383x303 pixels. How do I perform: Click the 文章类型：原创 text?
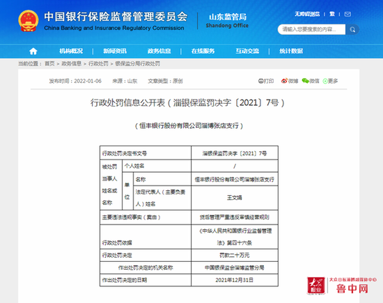click(165, 81)
